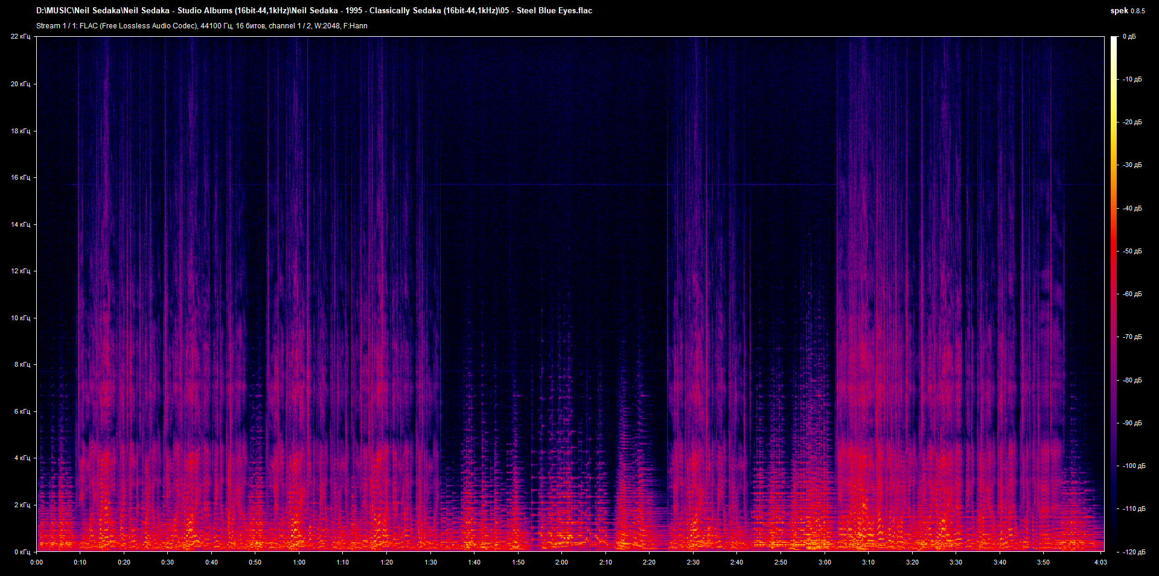Click the 3:00 time axis marker
Screen dimensions: 1159x576
(825, 562)
